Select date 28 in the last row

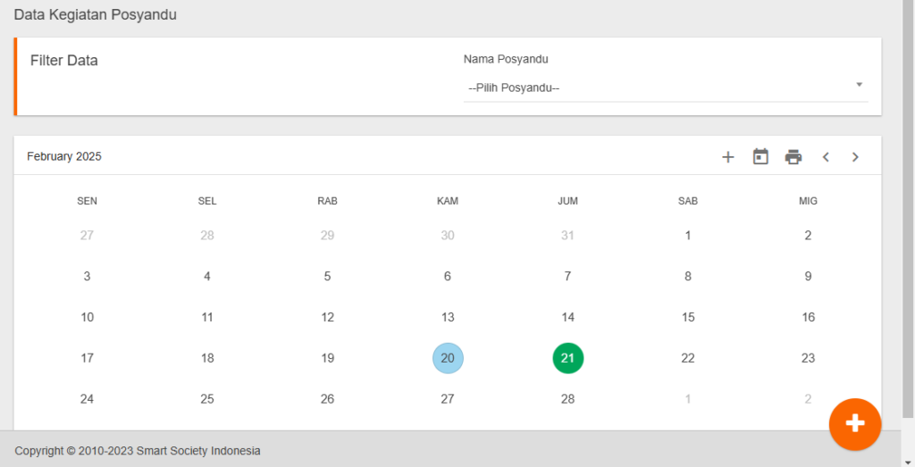(567, 399)
